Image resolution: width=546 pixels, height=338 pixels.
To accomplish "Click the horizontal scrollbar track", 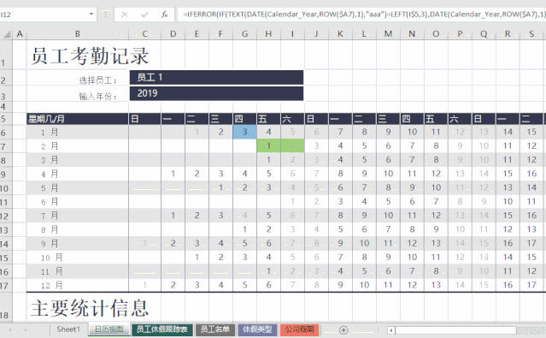I will 531,330.
